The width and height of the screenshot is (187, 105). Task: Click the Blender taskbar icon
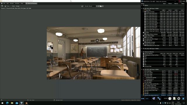26,103
